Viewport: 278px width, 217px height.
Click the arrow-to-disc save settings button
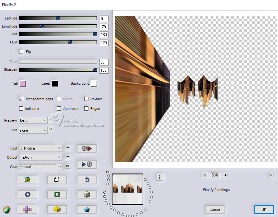(x=87, y=164)
